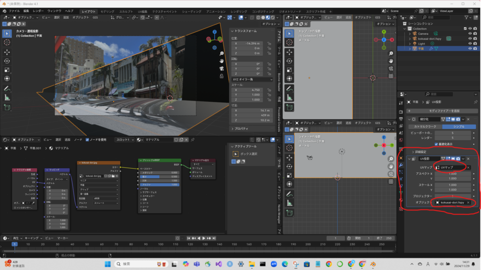
Task: Click the カトマルクラーク subdivision button
Action: tap(425, 126)
